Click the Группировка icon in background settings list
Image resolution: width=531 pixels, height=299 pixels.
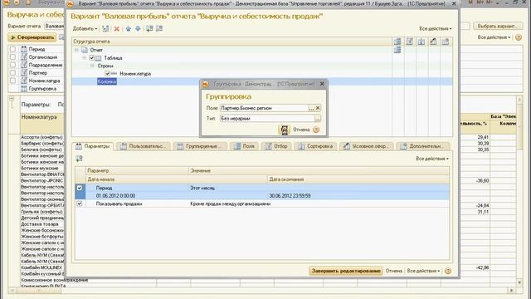click(24, 89)
